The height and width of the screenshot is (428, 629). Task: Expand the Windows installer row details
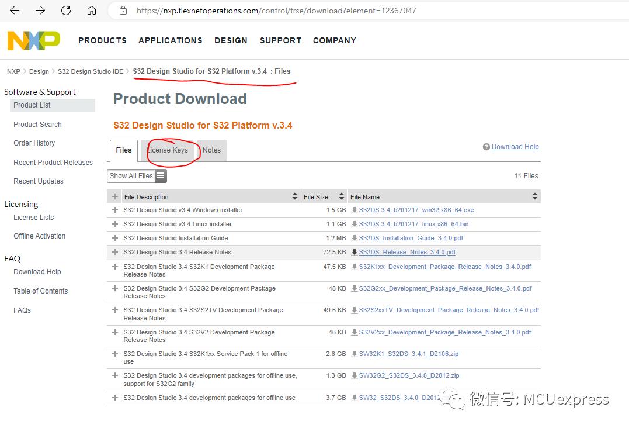[x=115, y=210]
